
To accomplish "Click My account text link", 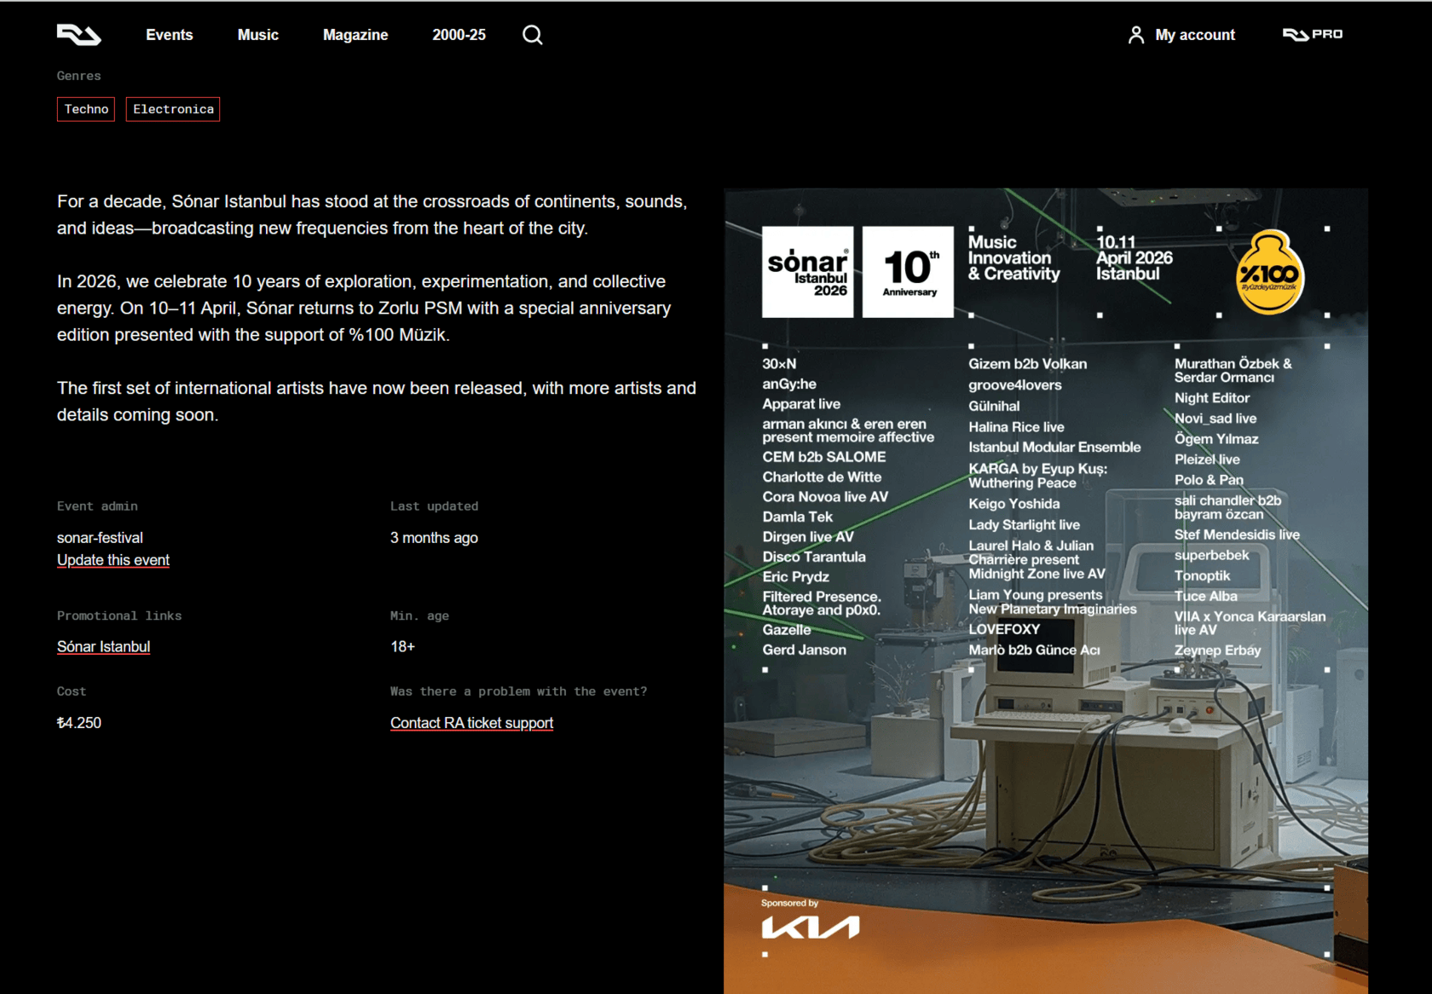I will point(1195,35).
